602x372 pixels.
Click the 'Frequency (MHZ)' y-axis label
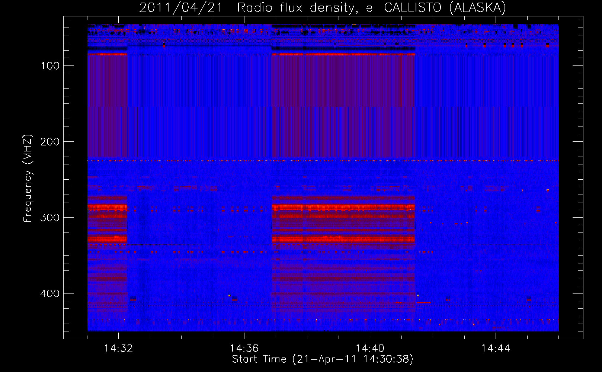click(x=28, y=179)
